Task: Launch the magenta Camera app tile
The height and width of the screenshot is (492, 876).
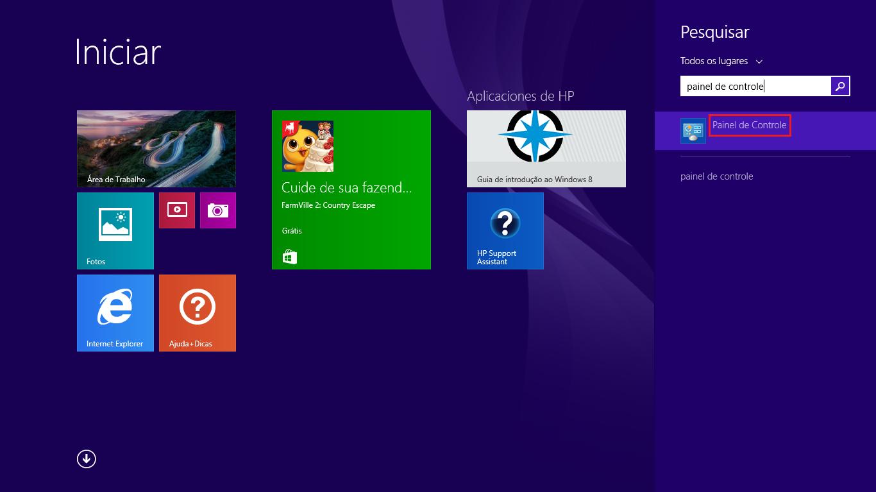Action: [x=218, y=210]
